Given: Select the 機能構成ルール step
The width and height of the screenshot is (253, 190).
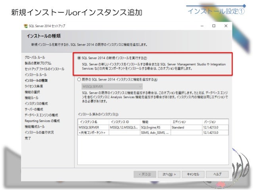Looking at the screenshot, I should (x=34, y=127).
